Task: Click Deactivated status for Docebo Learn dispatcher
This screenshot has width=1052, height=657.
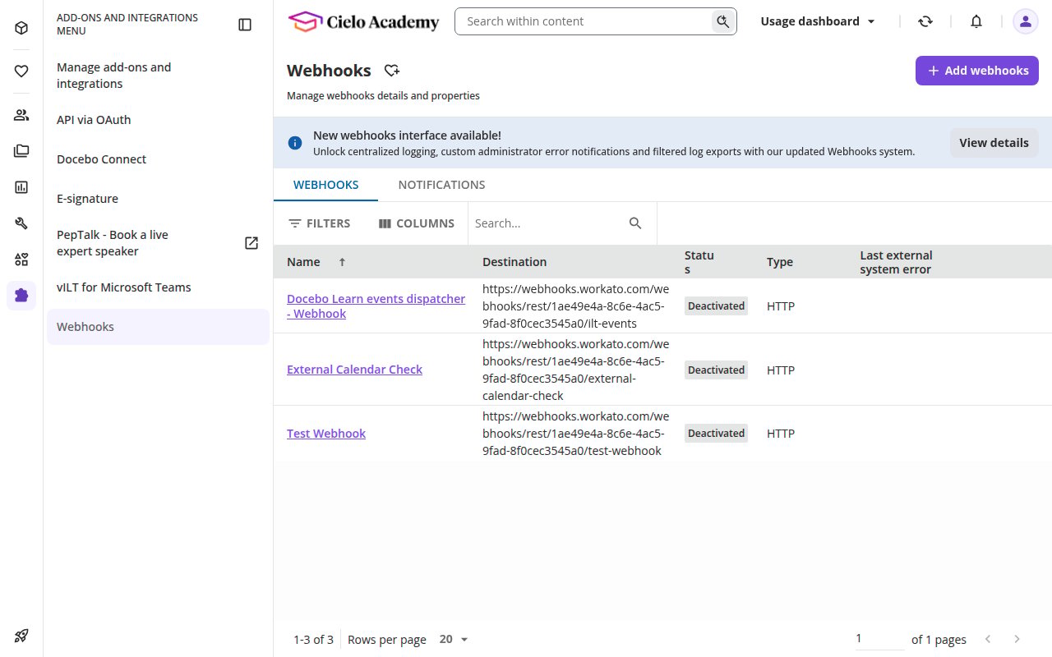Action: (x=716, y=306)
